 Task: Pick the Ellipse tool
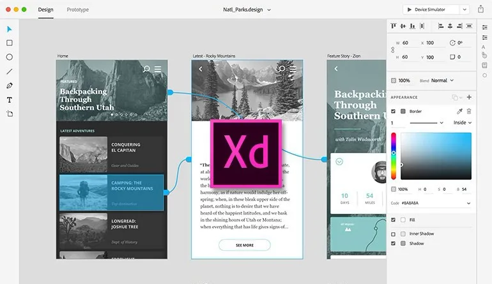(x=10, y=57)
